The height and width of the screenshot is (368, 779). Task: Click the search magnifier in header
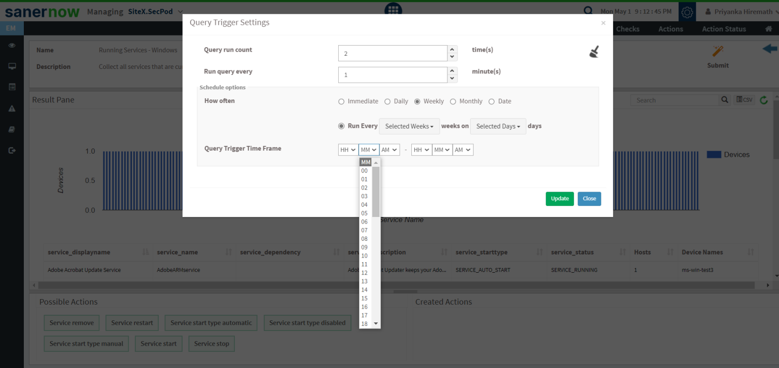coord(588,11)
